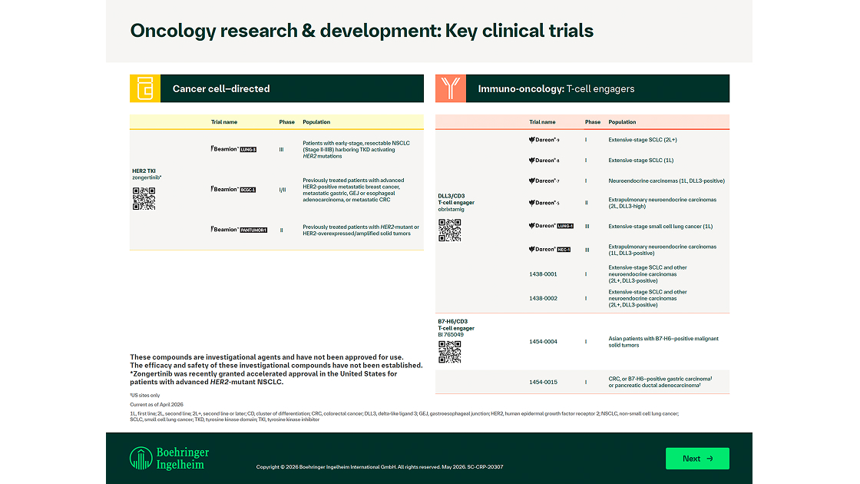Image resolution: width=860 pixels, height=484 pixels.
Task: Click 'Extensive-stage small cell lung cancer (1L)'
Action: (660, 226)
